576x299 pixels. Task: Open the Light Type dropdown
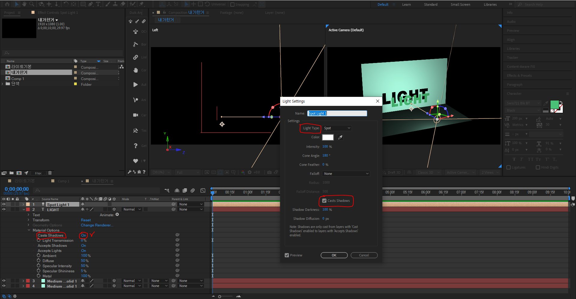(x=337, y=128)
